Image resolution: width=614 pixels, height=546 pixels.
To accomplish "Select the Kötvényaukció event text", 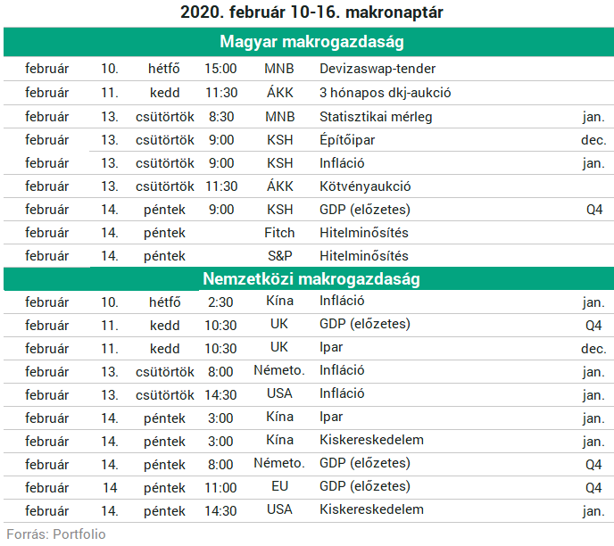I will (x=365, y=186).
